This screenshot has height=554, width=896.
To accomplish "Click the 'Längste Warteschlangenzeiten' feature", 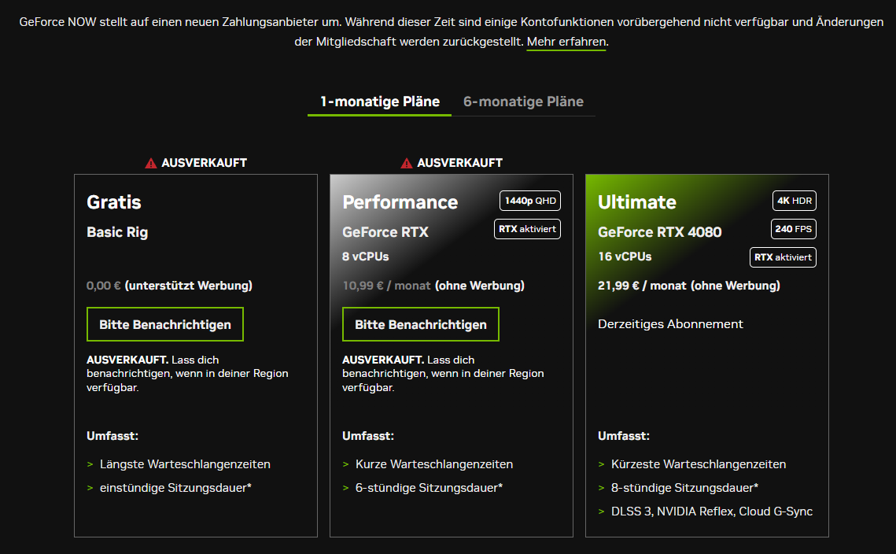I will click(185, 464).
